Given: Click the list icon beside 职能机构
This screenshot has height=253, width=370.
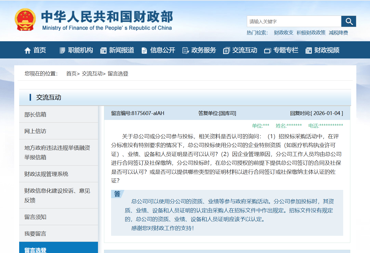Looking at the screenshot, I should coord(62,51).
